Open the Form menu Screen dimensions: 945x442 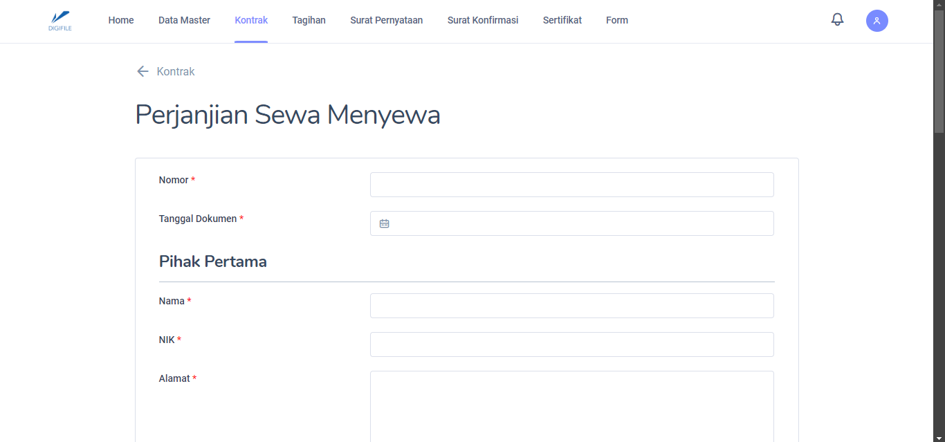(617, 20)
